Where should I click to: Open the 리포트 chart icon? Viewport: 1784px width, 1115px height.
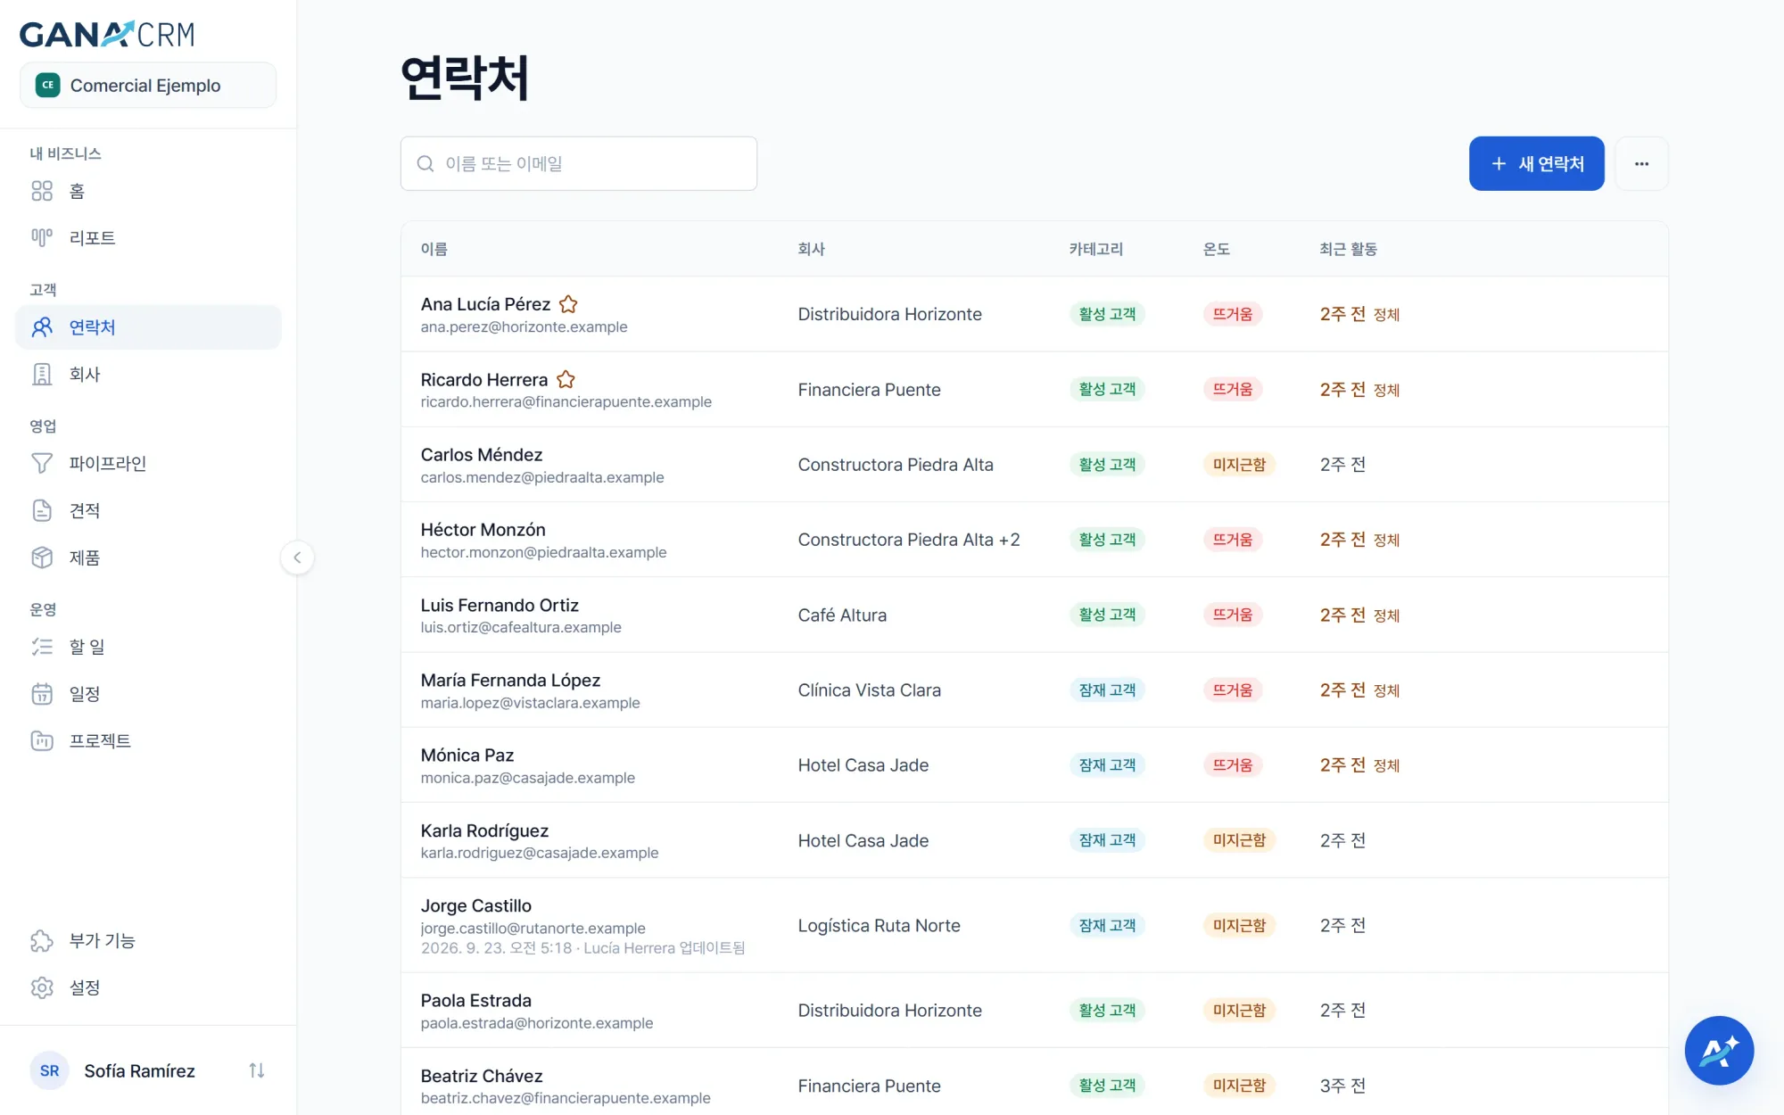[42, 237]
